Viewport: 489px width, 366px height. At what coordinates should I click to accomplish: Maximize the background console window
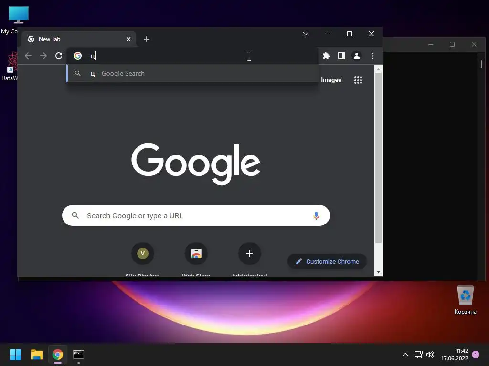(452, 44)
